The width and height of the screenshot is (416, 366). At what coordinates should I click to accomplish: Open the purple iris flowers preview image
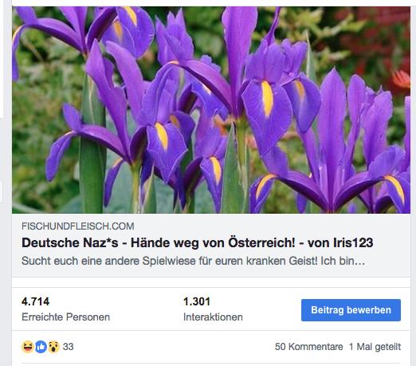pos(211,110)
